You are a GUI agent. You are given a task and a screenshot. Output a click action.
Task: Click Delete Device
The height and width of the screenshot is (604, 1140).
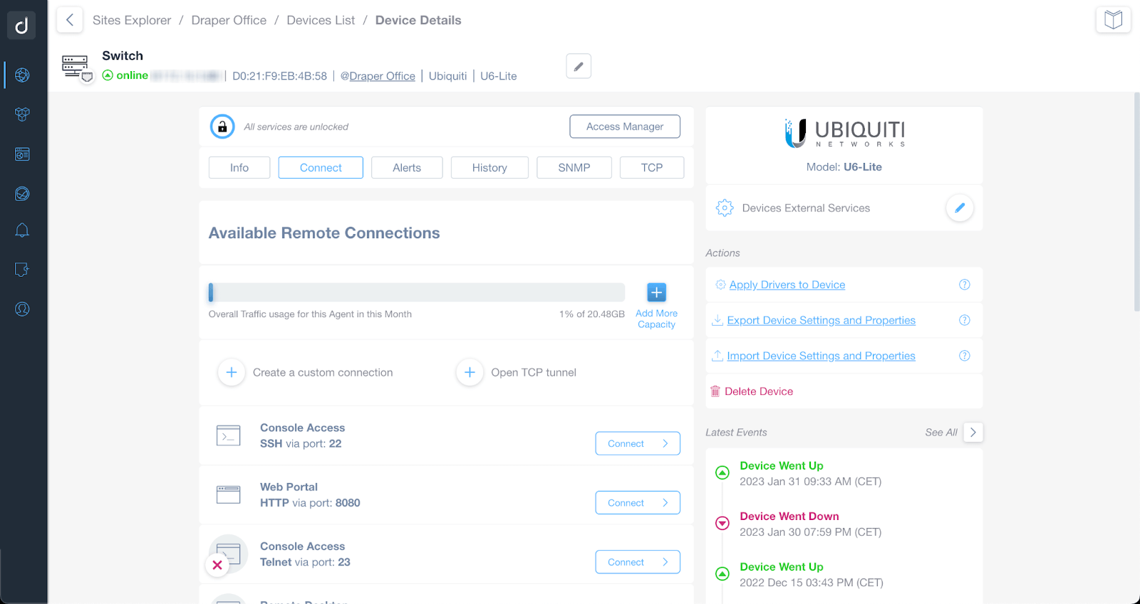[x=758, y=391]
